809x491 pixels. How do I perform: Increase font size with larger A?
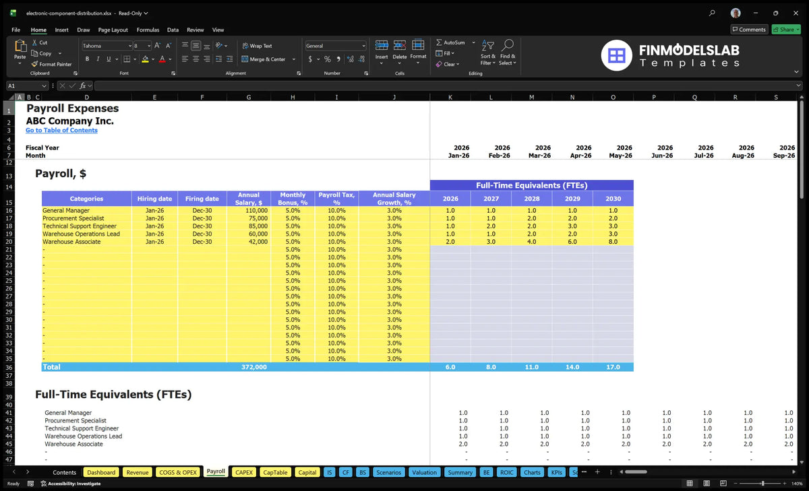(x=157, y=46)
